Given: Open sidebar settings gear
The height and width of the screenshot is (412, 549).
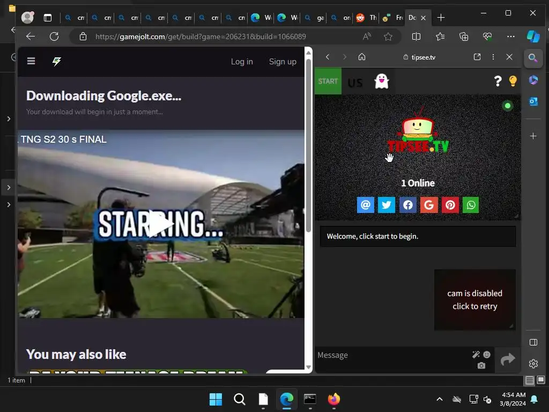Looking at the screenshot, I should [x=533, y=364].
